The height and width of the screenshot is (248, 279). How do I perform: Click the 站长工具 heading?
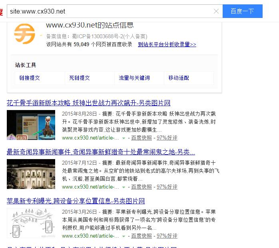point(26,65)
